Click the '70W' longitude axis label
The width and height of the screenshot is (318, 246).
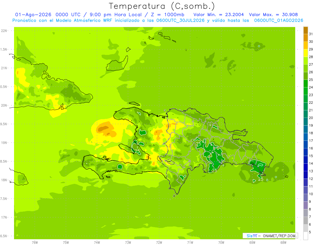point(221,242)
